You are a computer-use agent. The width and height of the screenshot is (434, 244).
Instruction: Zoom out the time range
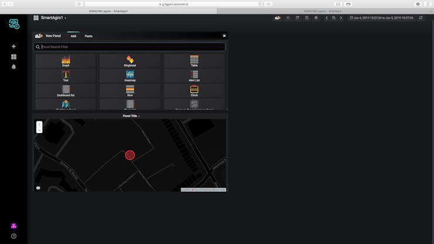point(334,18)
